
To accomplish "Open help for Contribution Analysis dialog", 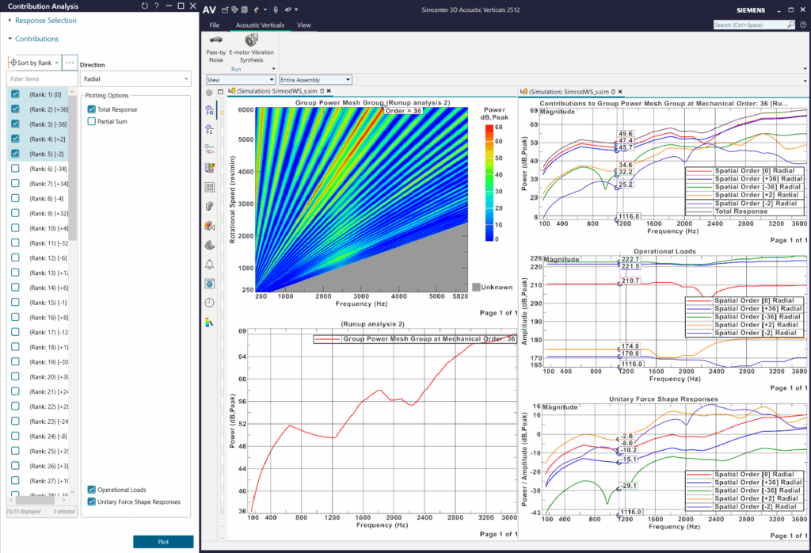I will pyautogui.click(x=155, y=6).
